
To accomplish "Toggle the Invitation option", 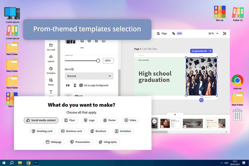I will (x=123, y=131).
